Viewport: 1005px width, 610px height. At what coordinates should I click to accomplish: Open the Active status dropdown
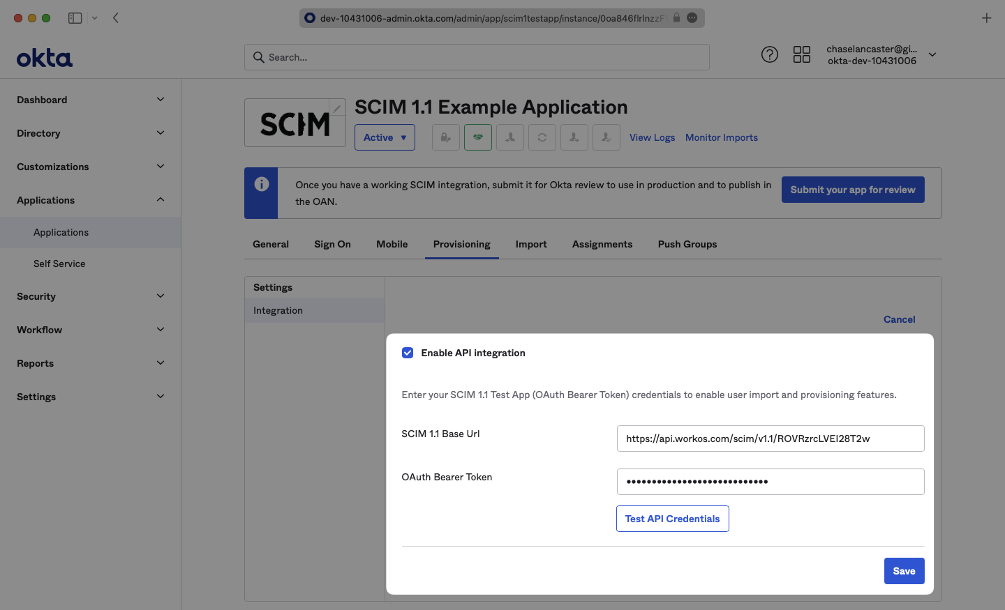click(385, 137)
